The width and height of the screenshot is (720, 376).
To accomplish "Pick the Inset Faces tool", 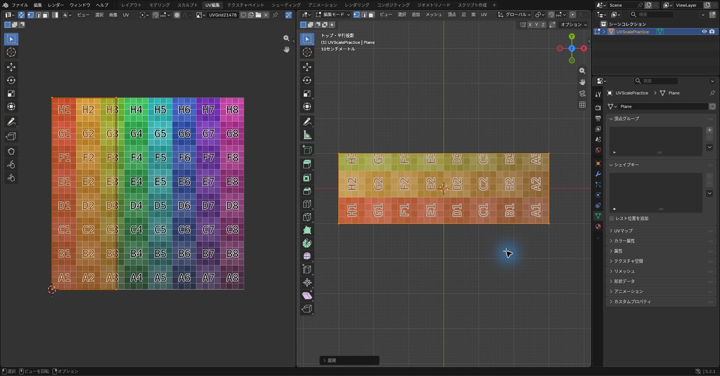I will (307, 178).
